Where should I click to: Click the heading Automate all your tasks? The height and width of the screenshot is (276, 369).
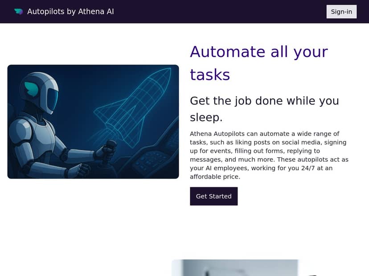click(x=258, y=62)
